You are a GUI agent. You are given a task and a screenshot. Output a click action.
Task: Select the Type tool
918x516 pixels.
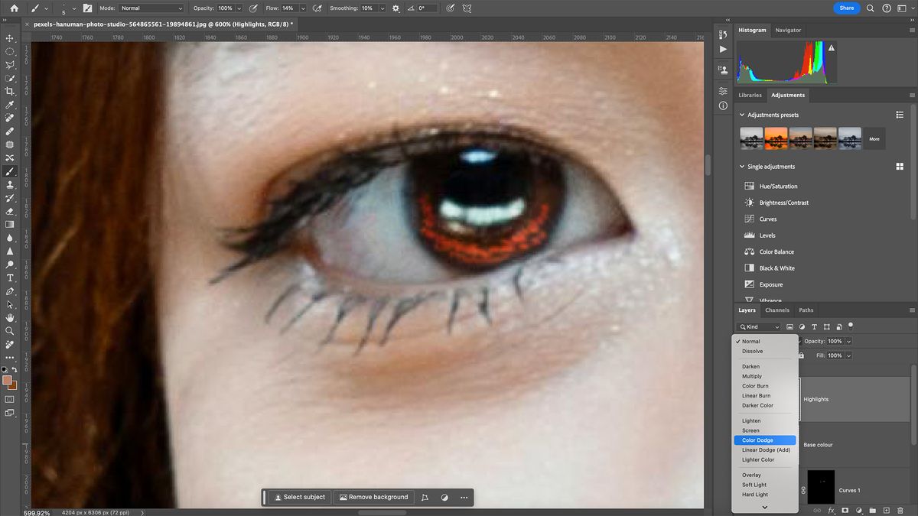(x=10, y=277)
